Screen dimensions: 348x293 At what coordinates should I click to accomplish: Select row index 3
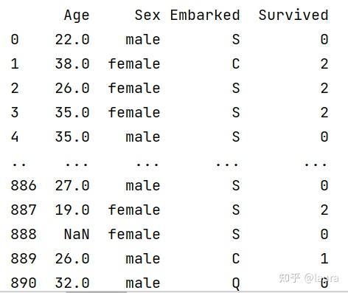(x=15, y=112)
